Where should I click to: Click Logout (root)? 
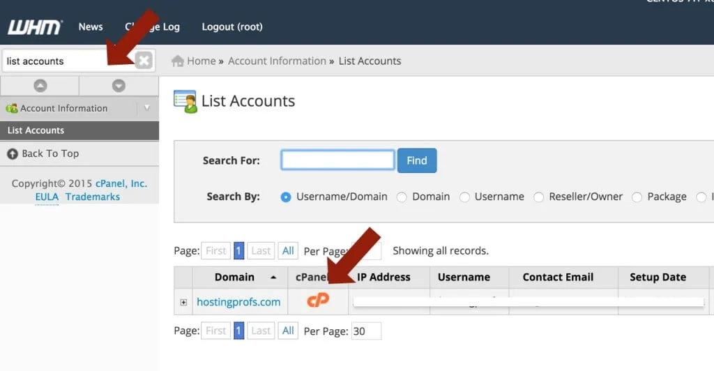pos(232,27)
